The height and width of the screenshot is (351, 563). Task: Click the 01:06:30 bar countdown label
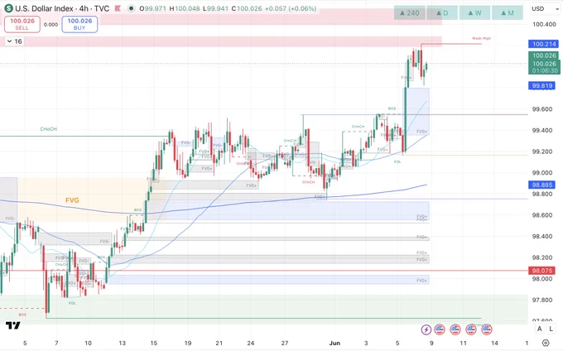(545, 70)
